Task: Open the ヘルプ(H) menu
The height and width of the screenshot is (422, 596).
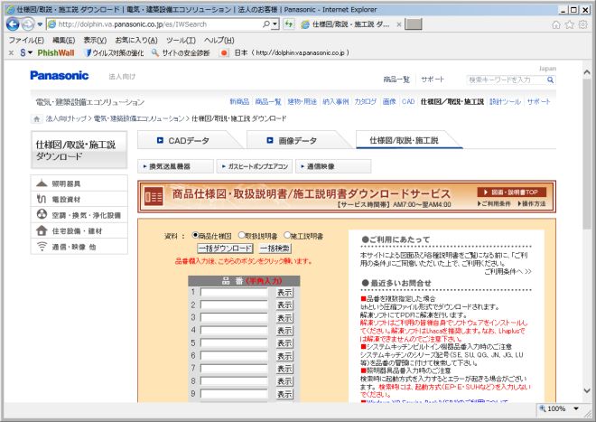Action: (219, 41)
